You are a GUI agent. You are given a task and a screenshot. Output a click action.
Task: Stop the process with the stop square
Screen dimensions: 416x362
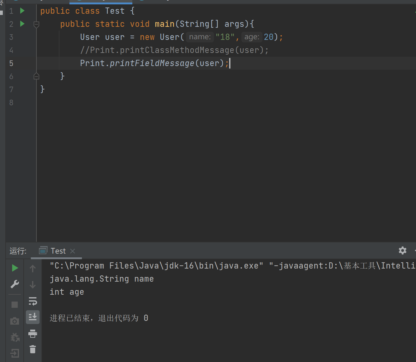(x=15, y=304)
